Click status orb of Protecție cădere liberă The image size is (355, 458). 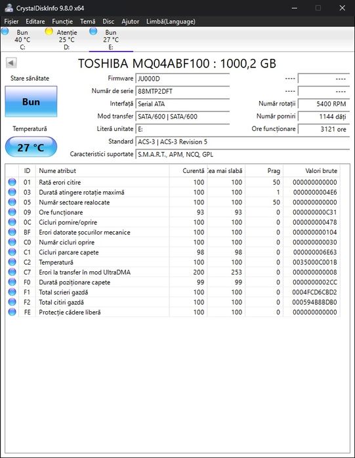click(x=12, y=312)
